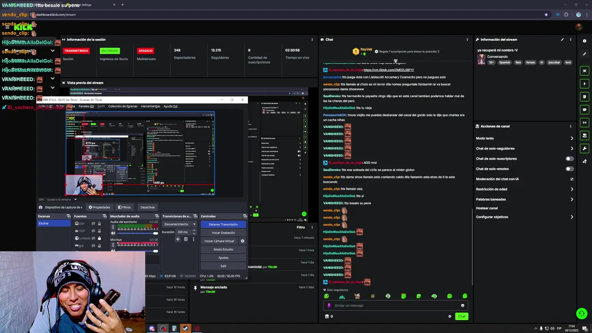Open emoji picker in chat message box
The height and width of the screenshot is (333, 592).
[462, 305]
